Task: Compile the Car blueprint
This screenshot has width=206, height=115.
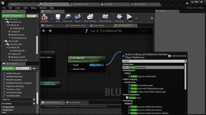Action: pos(44,18)
